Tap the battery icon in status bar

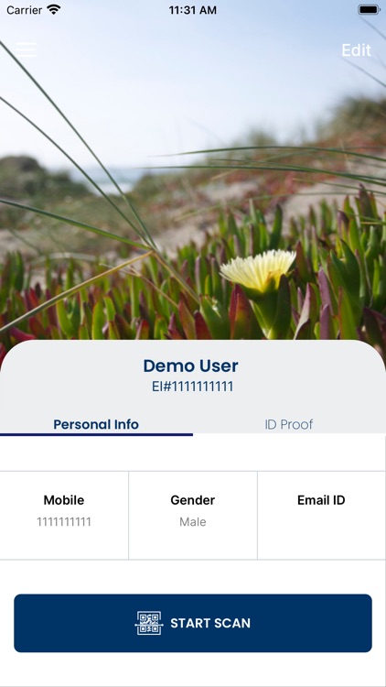coord(369,10)
